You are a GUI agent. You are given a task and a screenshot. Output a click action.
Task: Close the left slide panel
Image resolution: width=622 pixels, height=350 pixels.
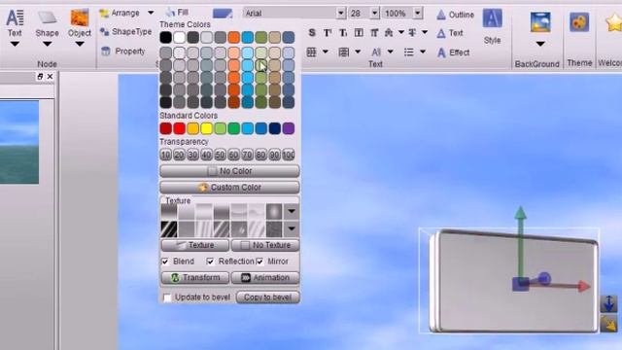point(50,77)
